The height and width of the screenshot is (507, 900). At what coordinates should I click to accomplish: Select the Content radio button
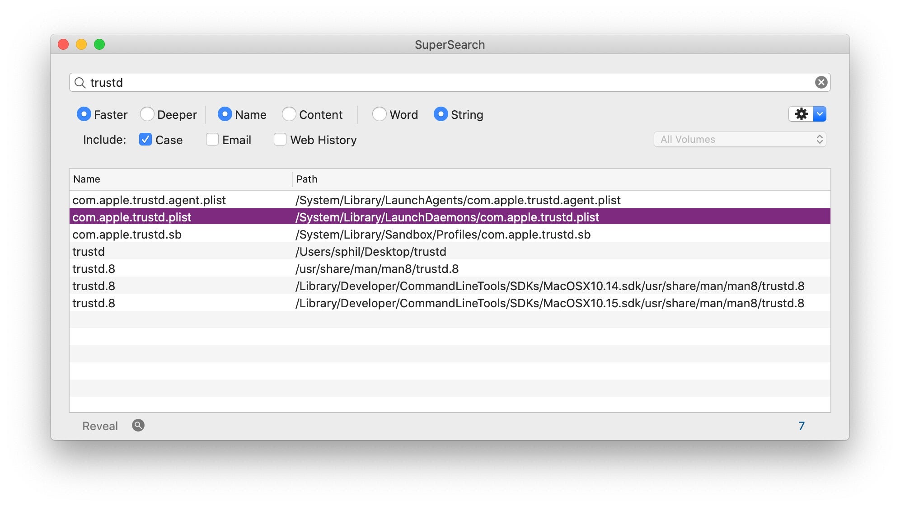(289, 114)
